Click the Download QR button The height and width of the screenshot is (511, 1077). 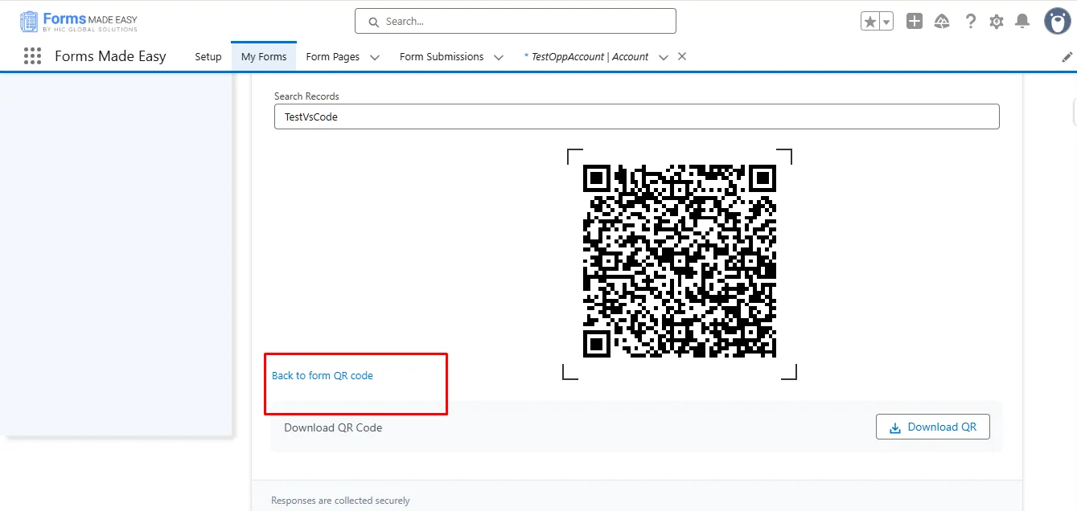933,427
